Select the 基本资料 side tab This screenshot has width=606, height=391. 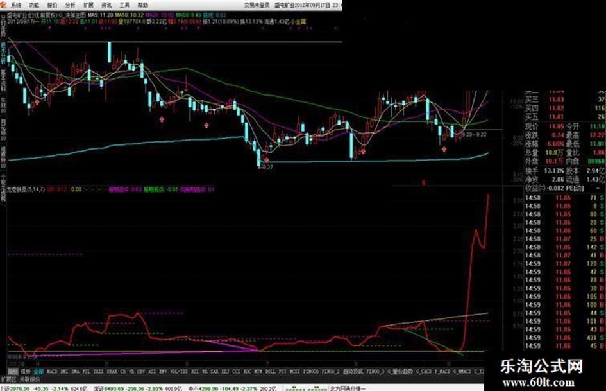pos(3,80)
